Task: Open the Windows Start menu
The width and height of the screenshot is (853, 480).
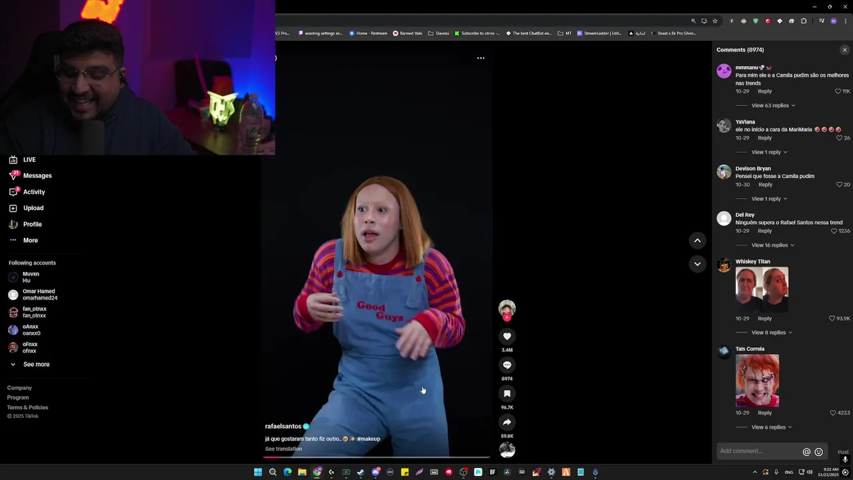Action: [x=258, y=472]
